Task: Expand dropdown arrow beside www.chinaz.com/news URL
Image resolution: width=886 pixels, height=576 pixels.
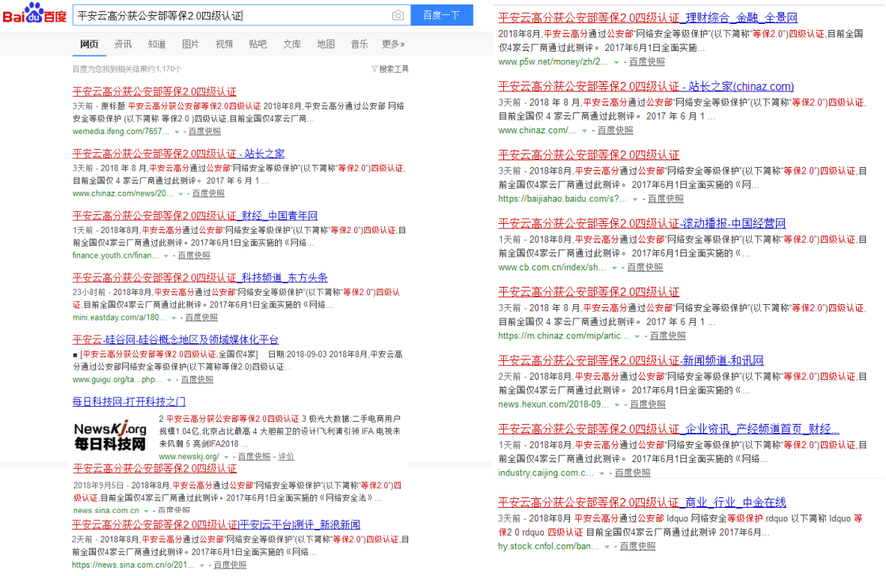Action: [x=180, y=194]
